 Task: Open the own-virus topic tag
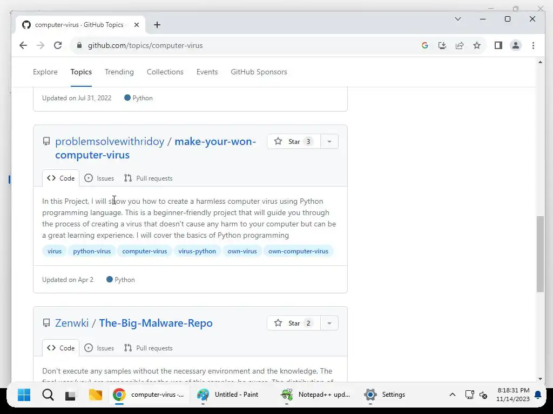(x=242, y=251)
